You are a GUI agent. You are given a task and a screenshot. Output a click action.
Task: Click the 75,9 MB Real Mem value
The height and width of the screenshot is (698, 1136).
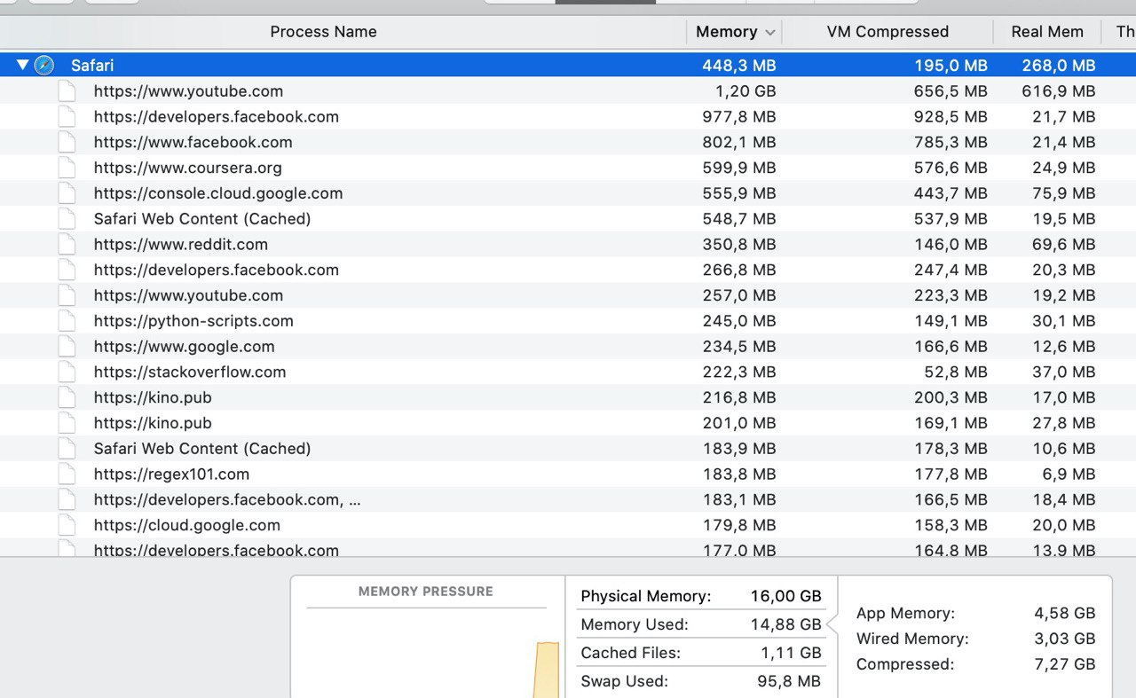click(x=1063, y=192)
